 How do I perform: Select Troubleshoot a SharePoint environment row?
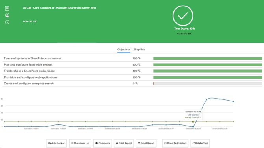132,71
